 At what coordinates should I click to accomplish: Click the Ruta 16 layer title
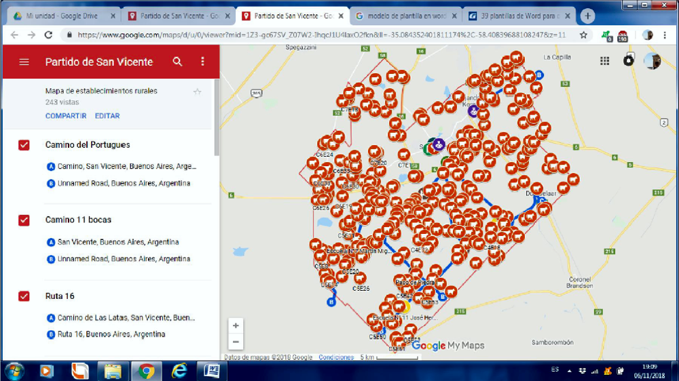tap(60, 296)
